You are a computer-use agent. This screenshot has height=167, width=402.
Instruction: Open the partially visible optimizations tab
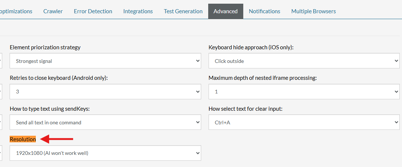pos(16,11)
